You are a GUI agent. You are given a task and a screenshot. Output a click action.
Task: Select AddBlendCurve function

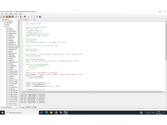pyautogui.click(x=12, y=34)
